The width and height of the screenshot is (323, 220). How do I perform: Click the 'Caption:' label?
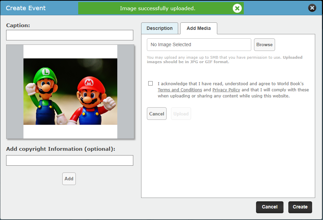click(18, 25)
